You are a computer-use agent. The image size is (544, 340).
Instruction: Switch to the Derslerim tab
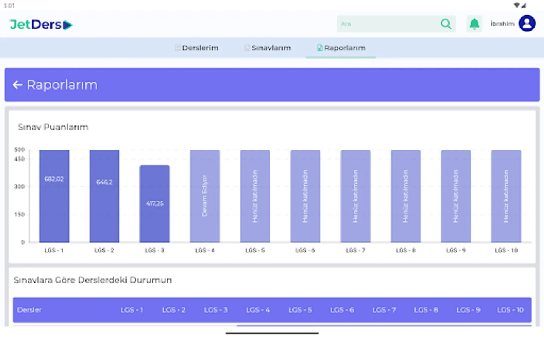[x=200, y=48]
